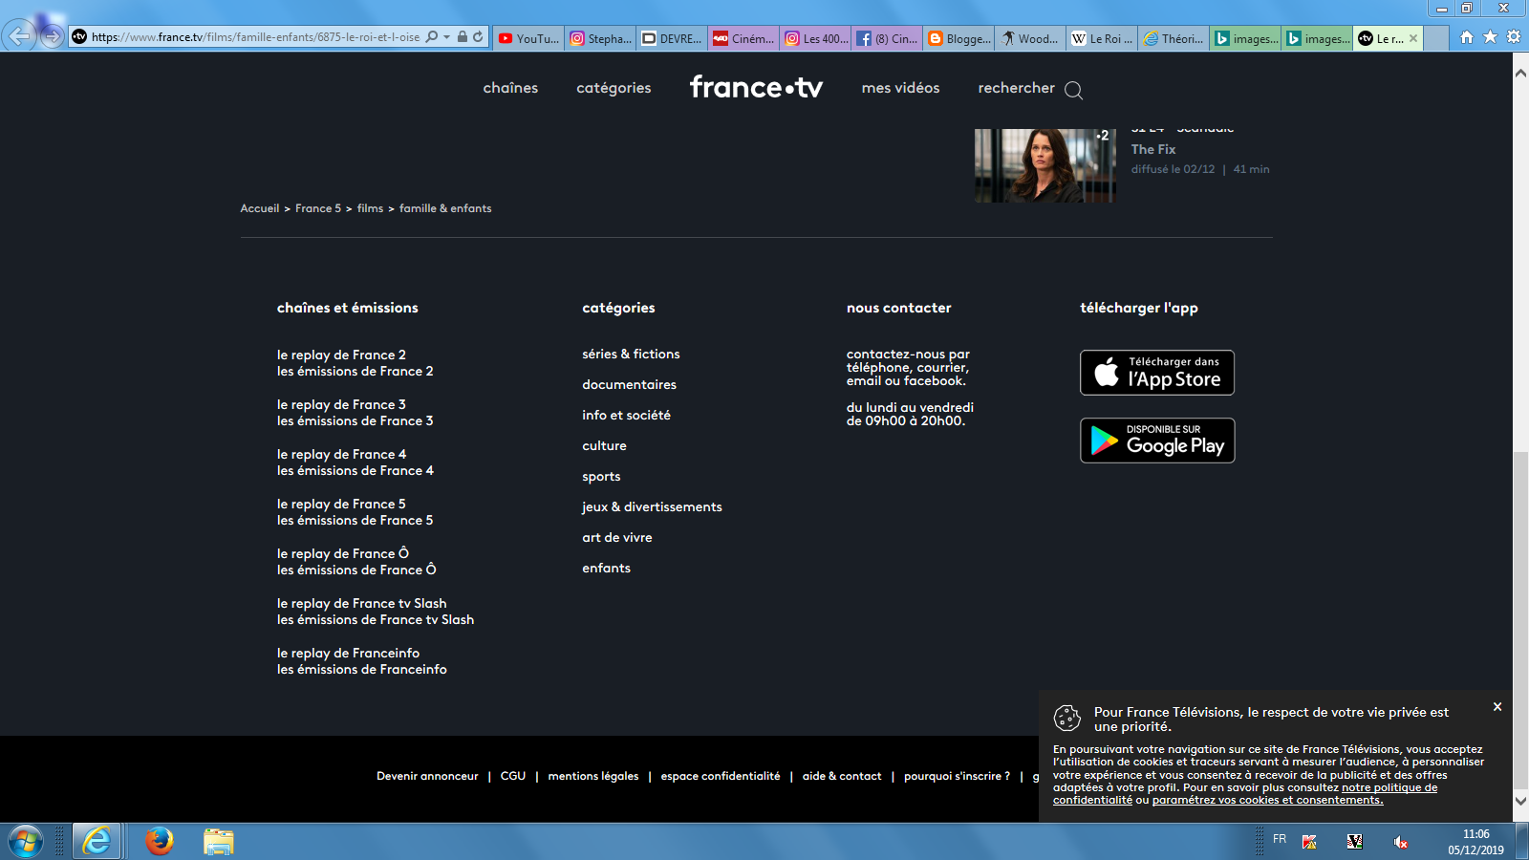1529x860 pixels.
Task: Open CGU footer link
Action: tap(513, 776)
